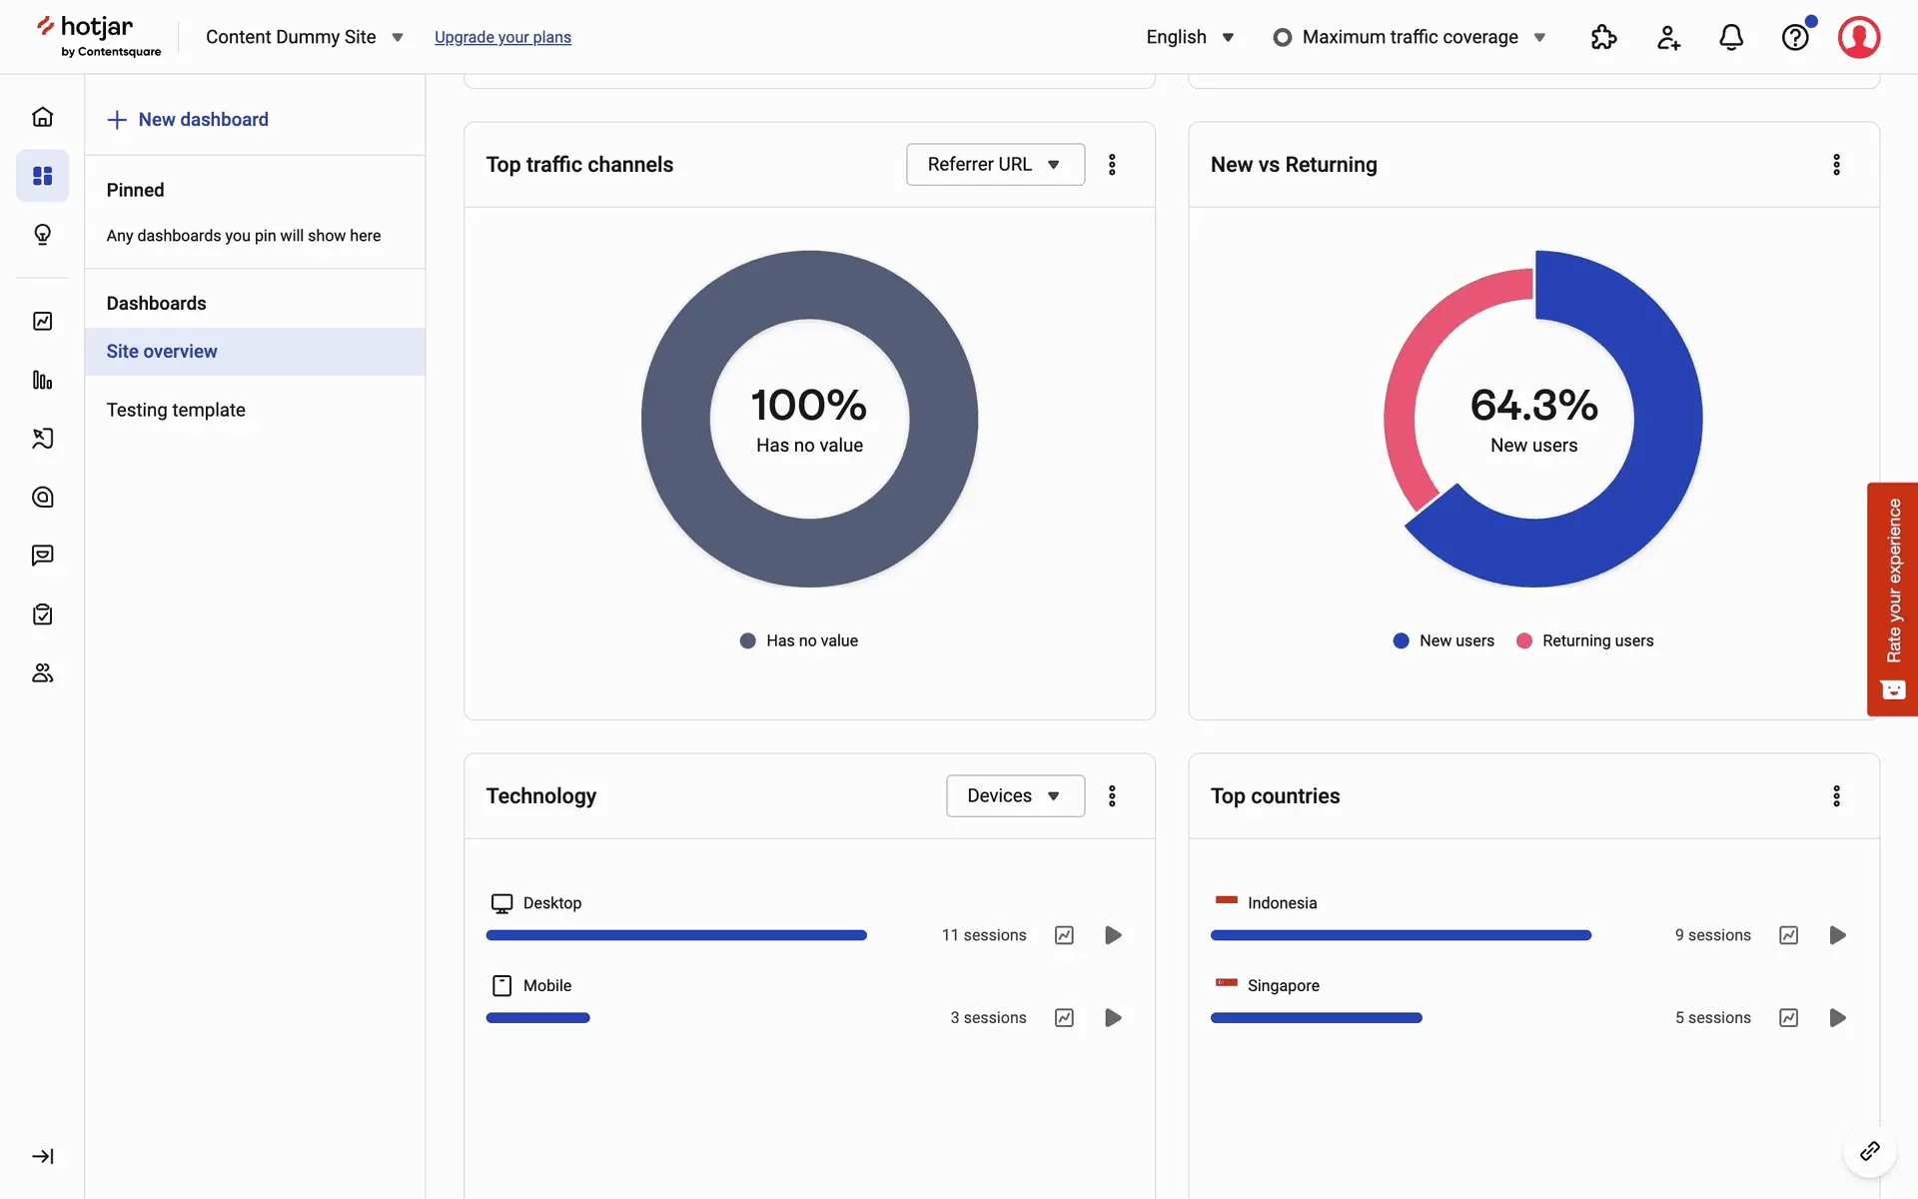Open the Feedback chat icon in sidebar
The width and height of the screenshot is (1918, 1199).
point(42,556)
